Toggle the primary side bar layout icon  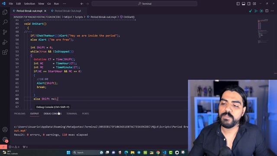[238, 4]
